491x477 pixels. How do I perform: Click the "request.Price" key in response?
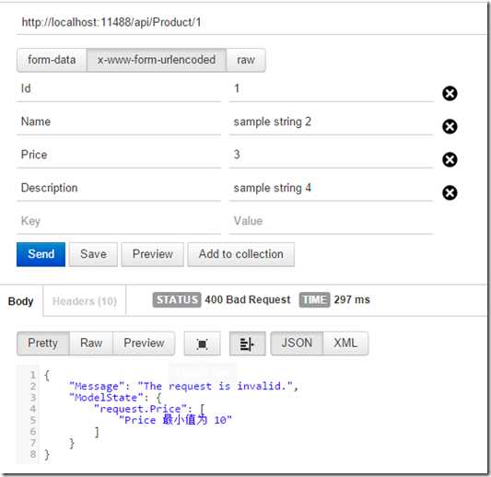point(141,409)
